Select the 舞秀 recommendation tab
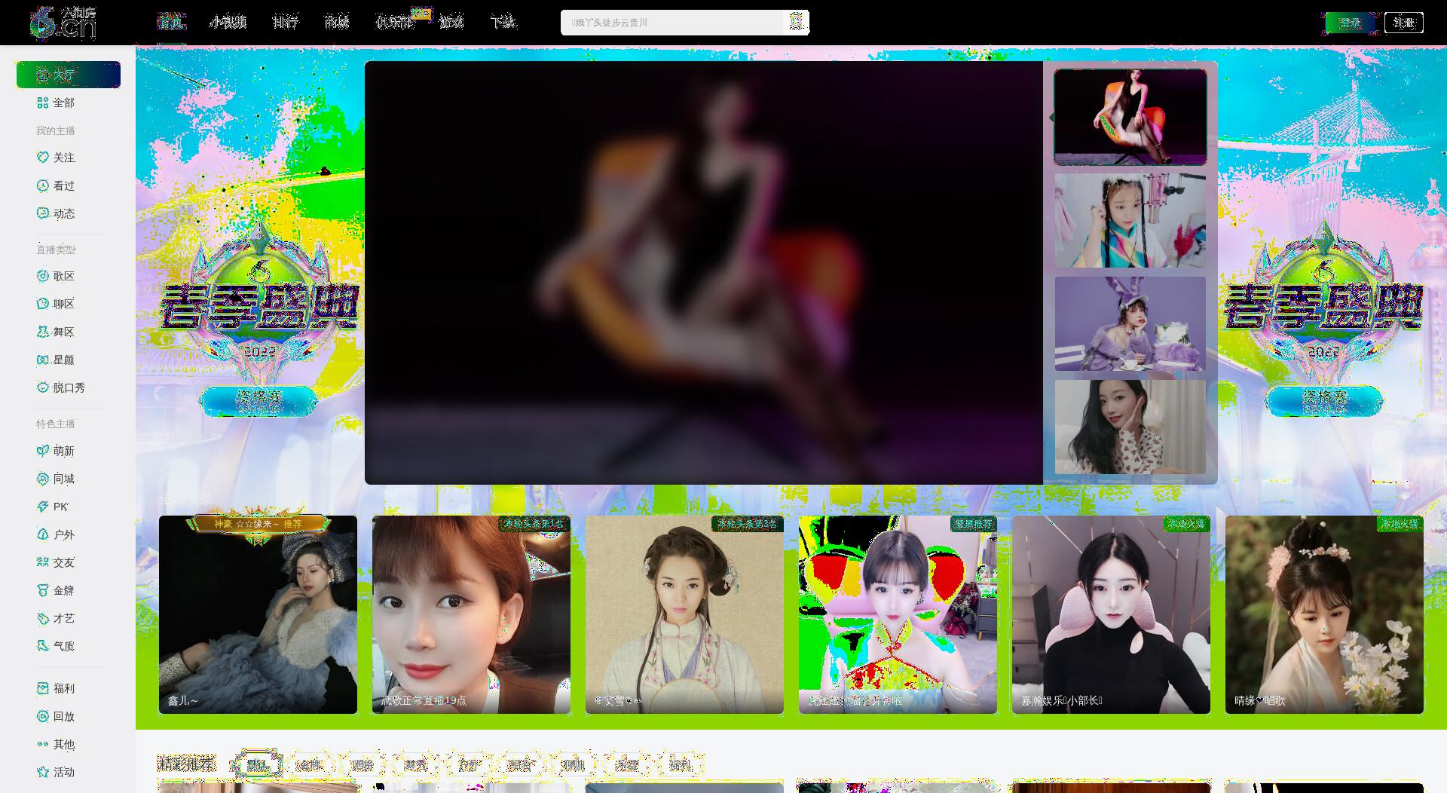This screenshot has height=793, width=1447. (416, 764)
